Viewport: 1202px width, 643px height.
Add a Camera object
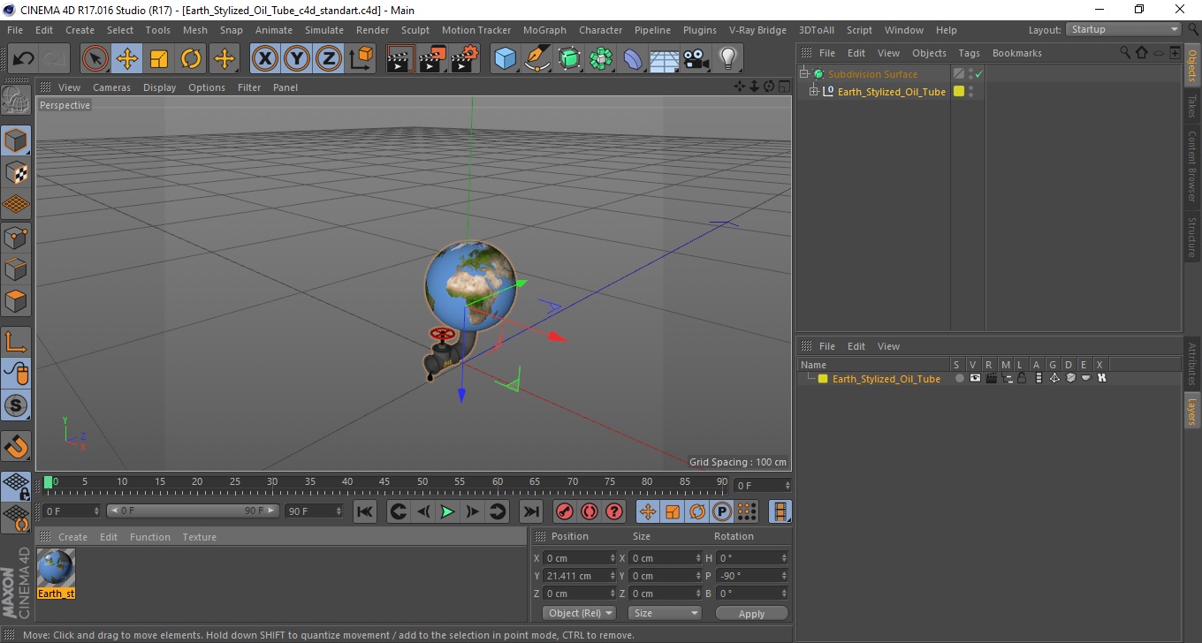coord(696,59)
